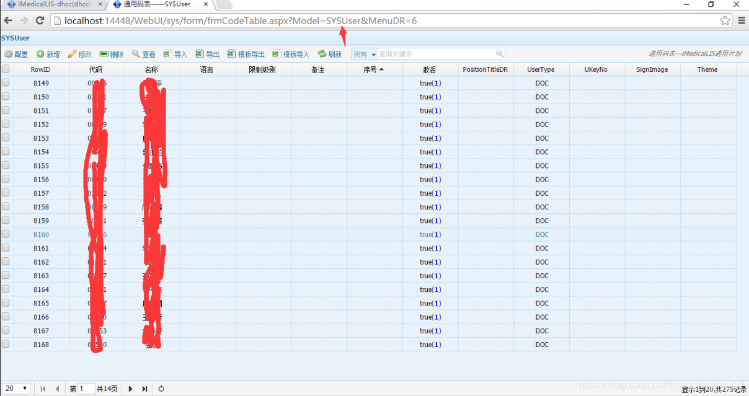
Task: Check the box for row 8160
Action: click(6, 234)
